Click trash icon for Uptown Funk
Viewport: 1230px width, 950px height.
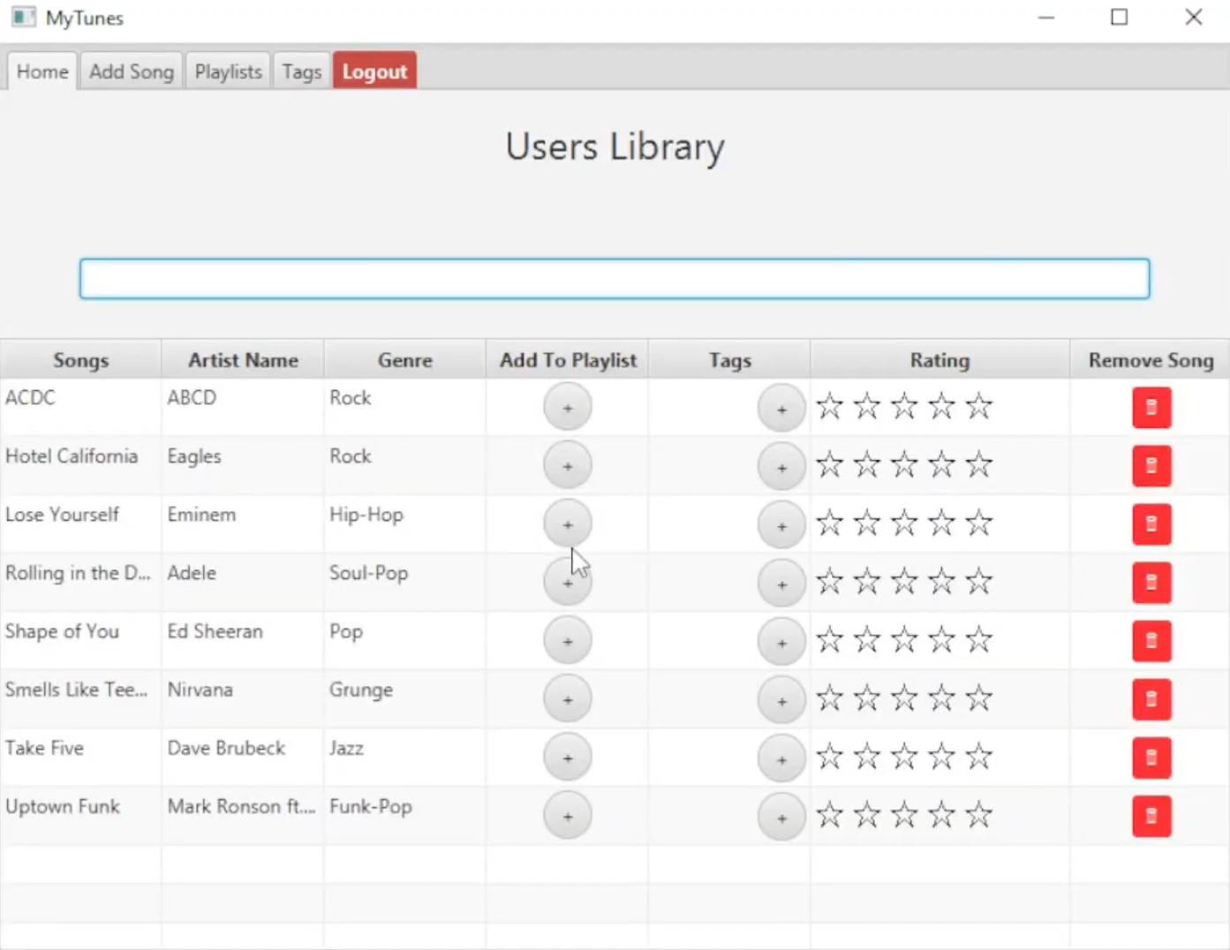(1151, 816)
